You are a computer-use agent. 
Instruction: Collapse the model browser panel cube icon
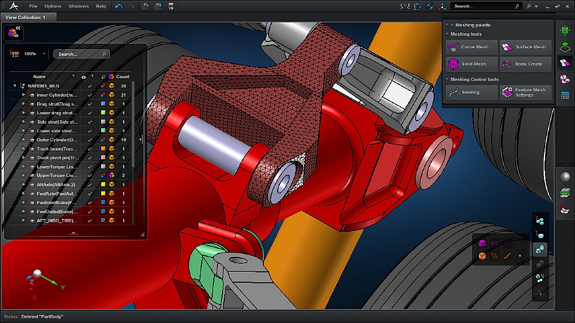pyautogui.click(x=14, y=32)
